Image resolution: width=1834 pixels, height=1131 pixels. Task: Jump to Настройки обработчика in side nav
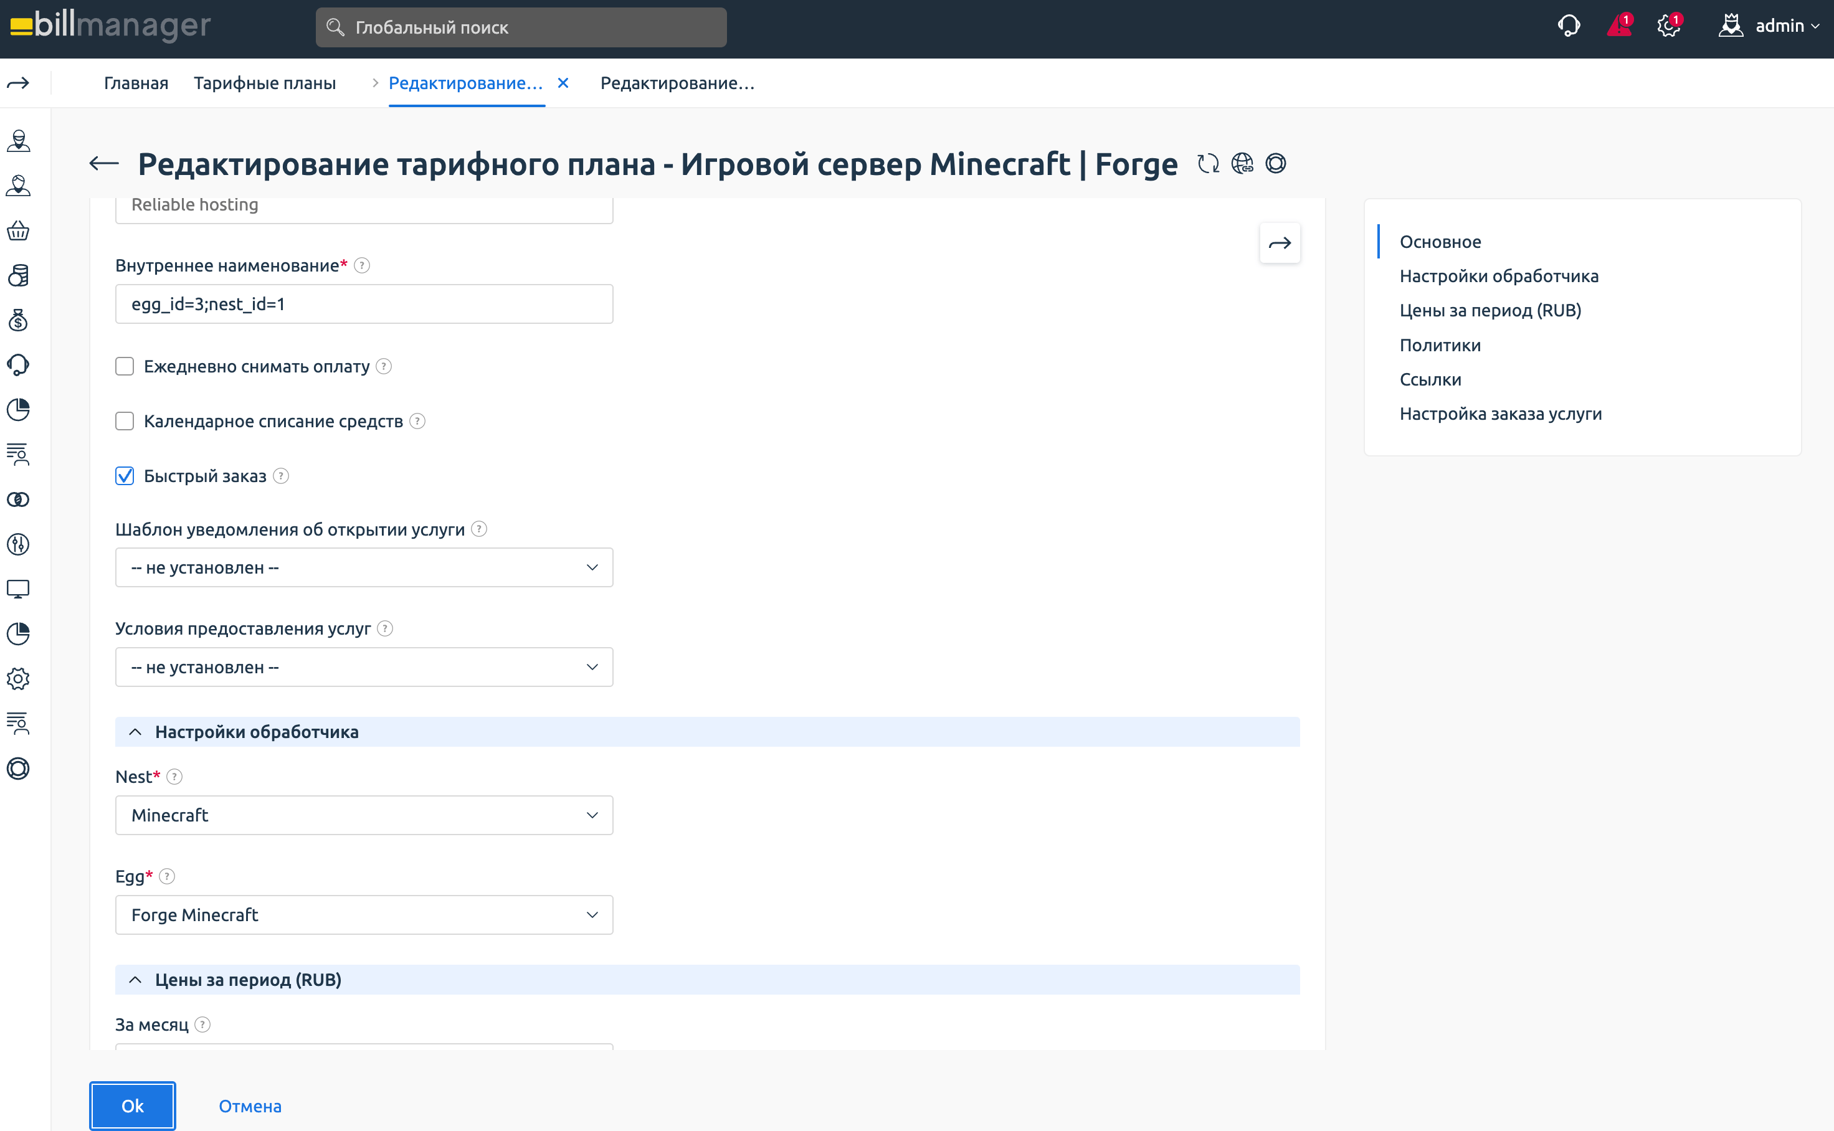(1499, 276)
